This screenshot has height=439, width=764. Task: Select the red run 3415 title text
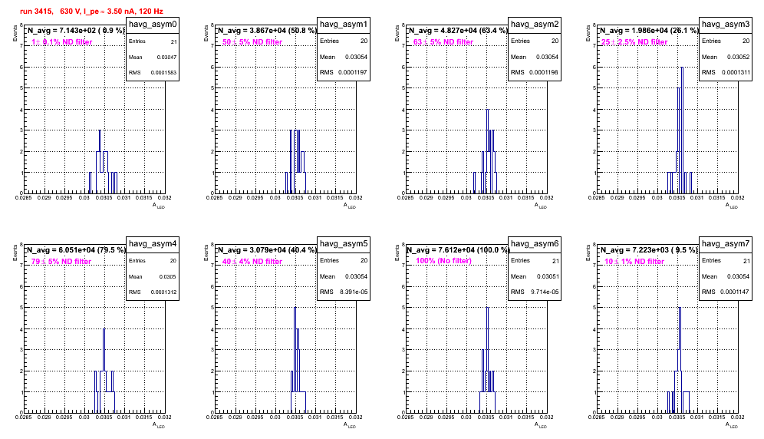click(x=91, y=12)
